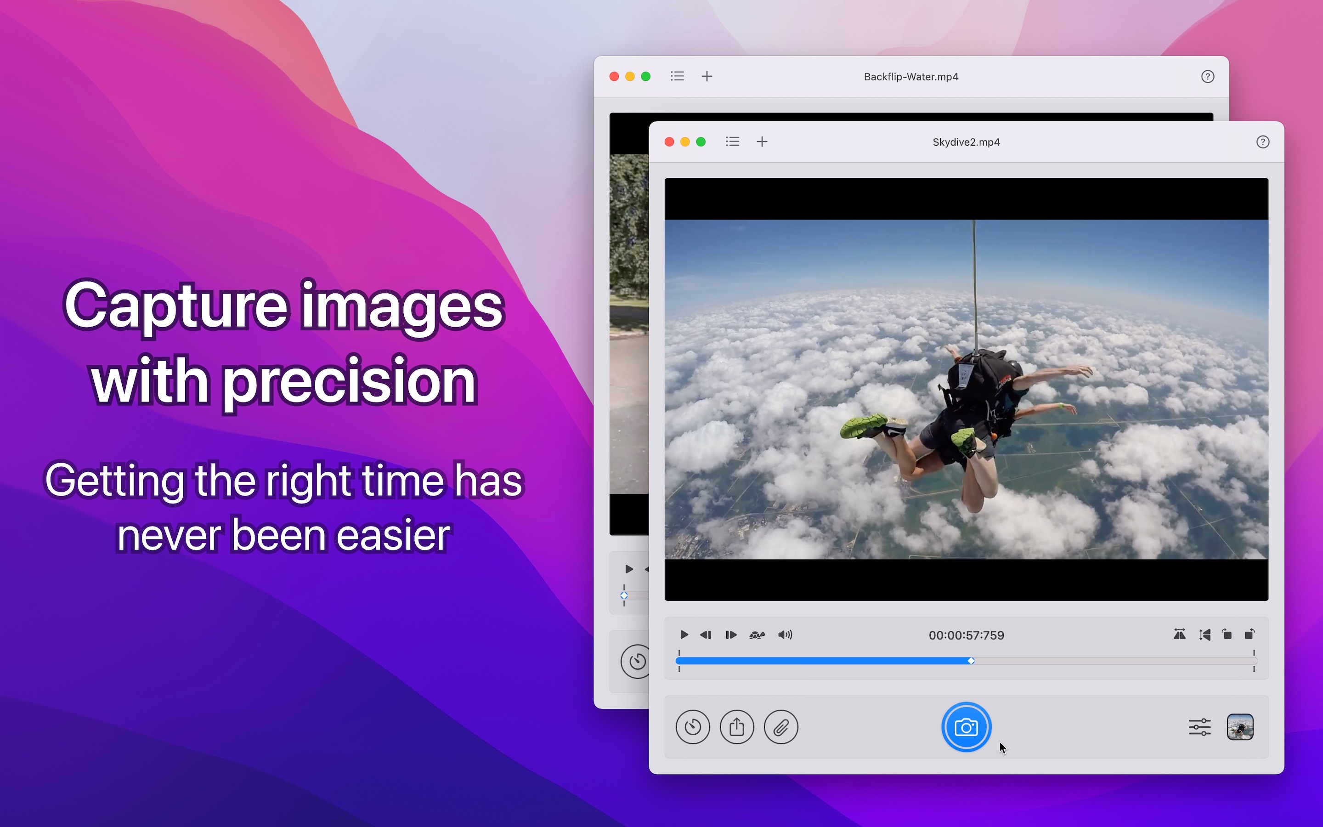Viewport: 1323px width, 827px height.
Task: Open help via the question mark button
Action: tap(1263, 142)
